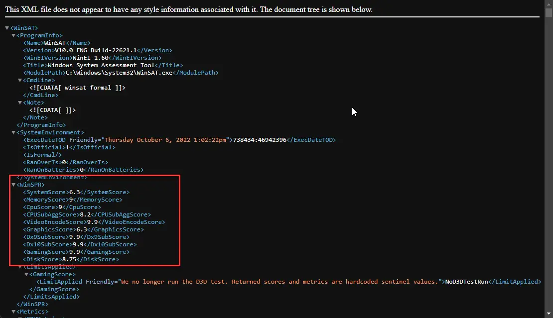Viewport: 553px width, 318px height.
Task: Click the GraphicsScore element line
Action: pyautogui.click(x=83, y=229)
